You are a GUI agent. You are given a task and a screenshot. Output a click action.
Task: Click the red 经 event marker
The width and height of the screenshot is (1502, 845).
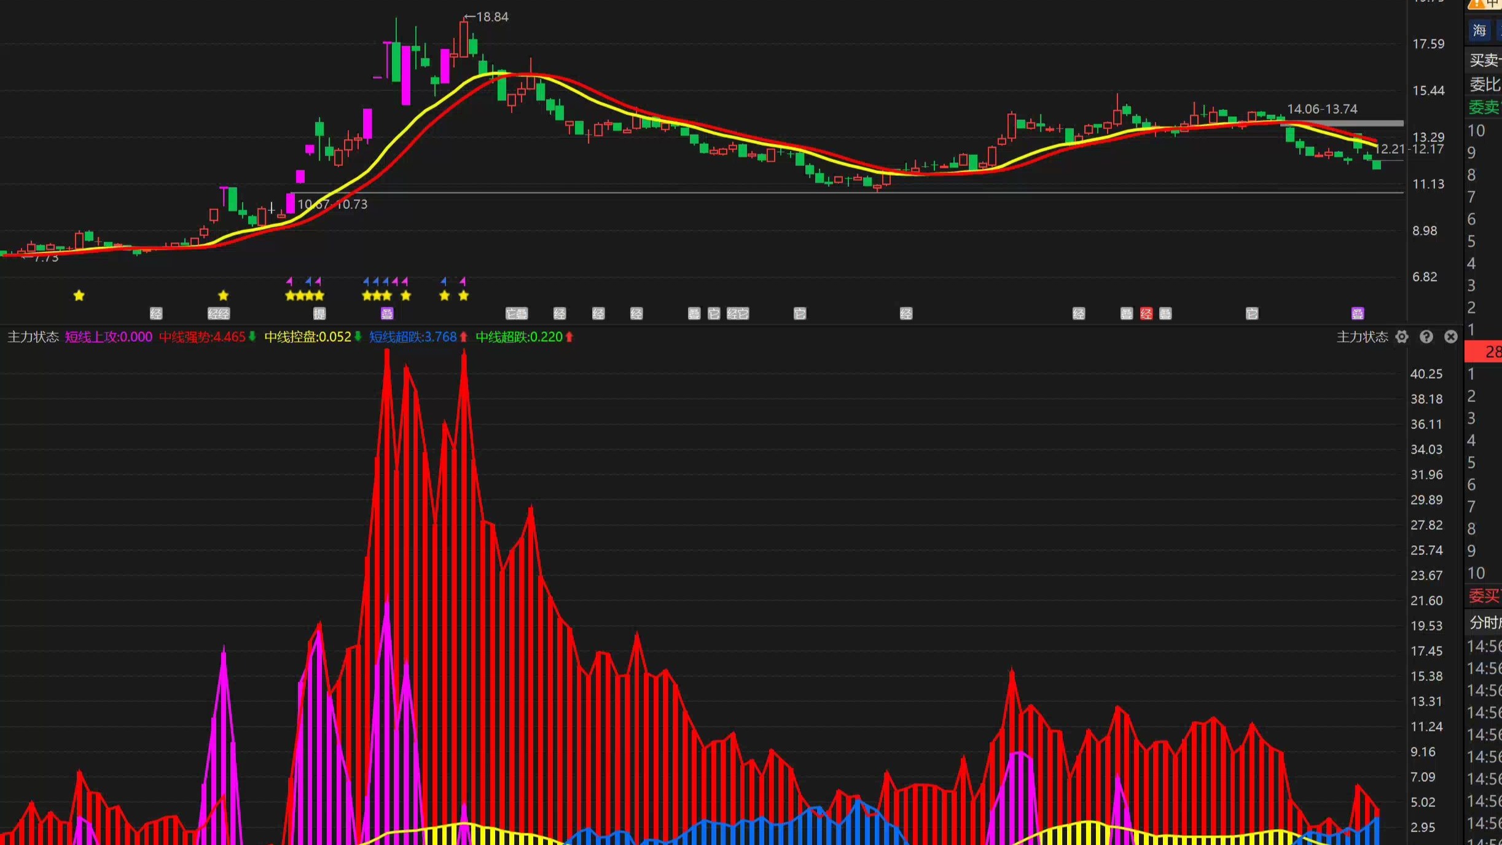point(1146,314)
